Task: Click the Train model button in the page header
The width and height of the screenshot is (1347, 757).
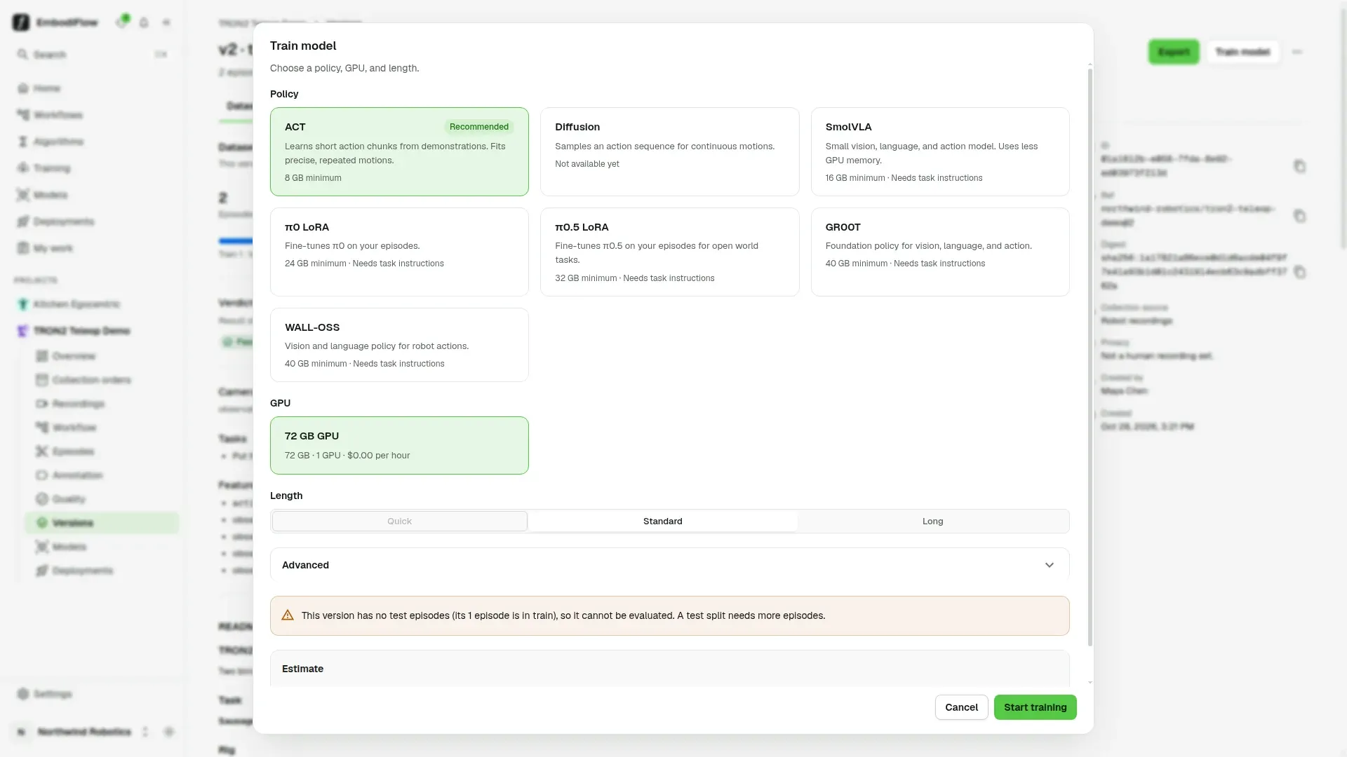Action: click(x=1242, y=52)
